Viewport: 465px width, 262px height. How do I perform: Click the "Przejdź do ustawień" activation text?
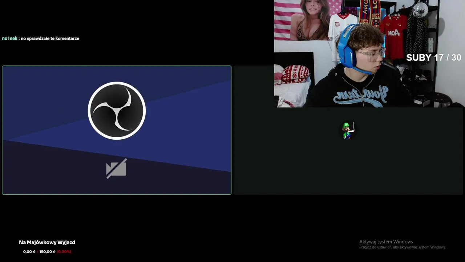coord(403,247)
